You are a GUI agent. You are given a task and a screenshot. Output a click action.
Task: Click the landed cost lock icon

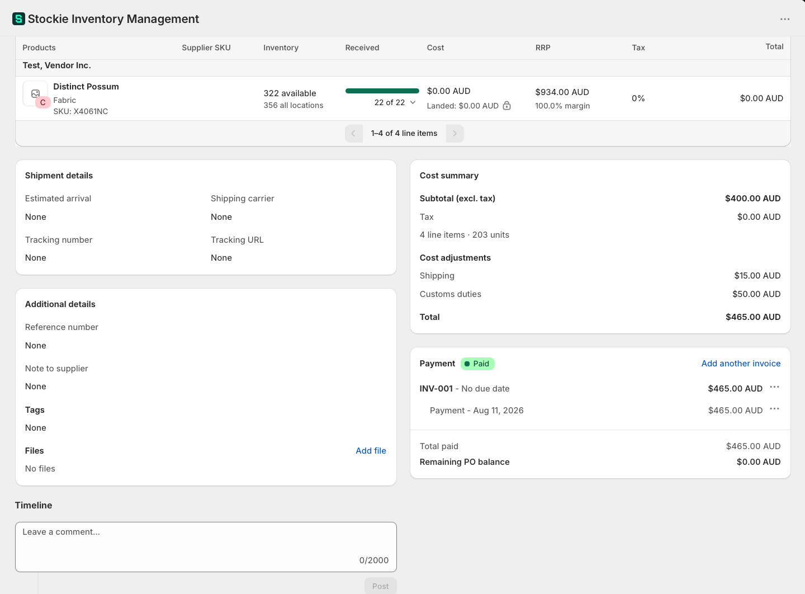point(506,106)
